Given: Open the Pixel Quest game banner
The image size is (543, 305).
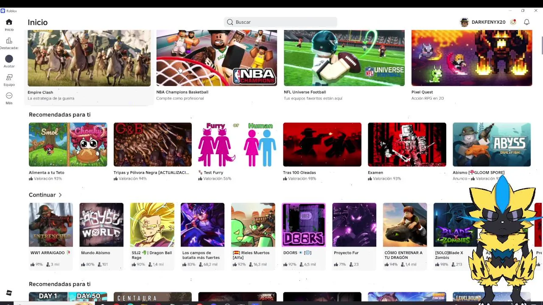Looking at the screenshot, I should tap(472, 58).
